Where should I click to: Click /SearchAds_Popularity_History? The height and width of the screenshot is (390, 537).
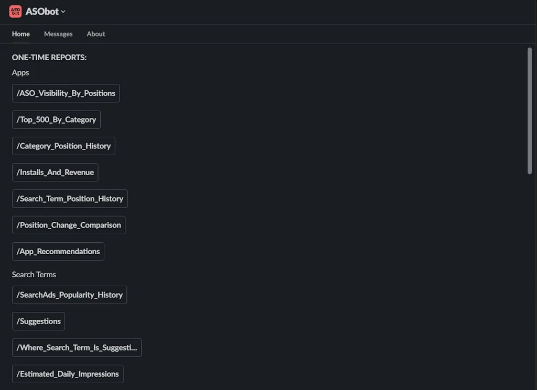click(69, 295)
